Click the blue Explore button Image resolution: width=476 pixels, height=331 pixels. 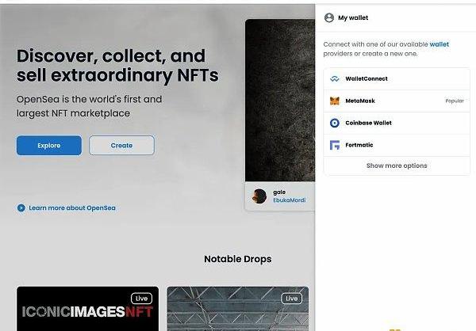tap(49, 146)
